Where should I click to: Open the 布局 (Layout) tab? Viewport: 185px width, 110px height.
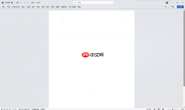[x=38, y=7]
